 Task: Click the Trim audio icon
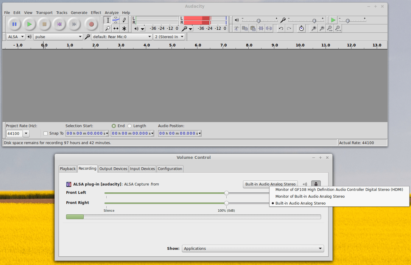[x=261, y=28]
